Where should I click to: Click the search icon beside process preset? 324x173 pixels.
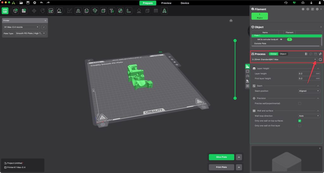pyautogui.click(x=320, y=59)
